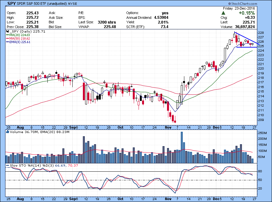Click the blue EMA(8) legend line marker
Viewport: 272px width, 202px height.
click(x=8, y=42)
